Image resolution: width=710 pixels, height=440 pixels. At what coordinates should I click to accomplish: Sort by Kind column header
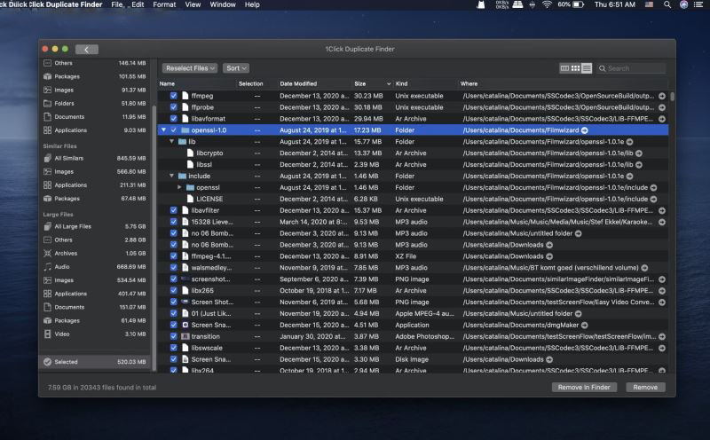(x=426, y=83)
